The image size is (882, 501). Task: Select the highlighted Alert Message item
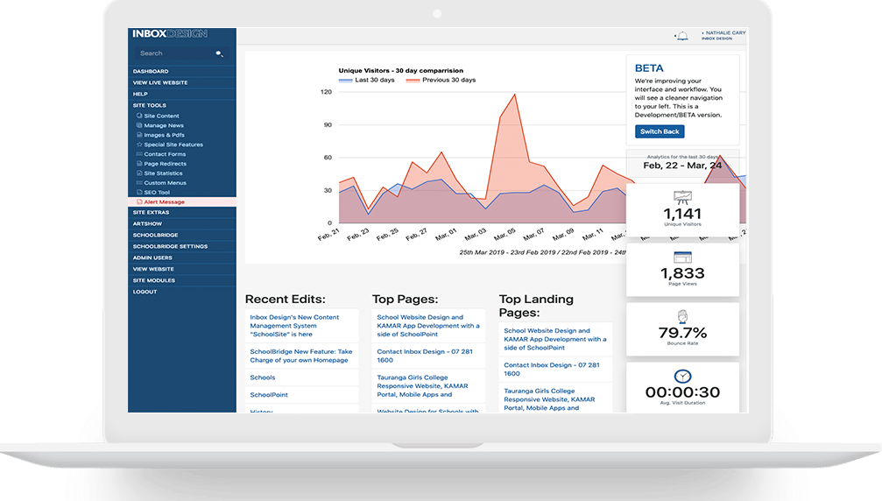[181, 201]
